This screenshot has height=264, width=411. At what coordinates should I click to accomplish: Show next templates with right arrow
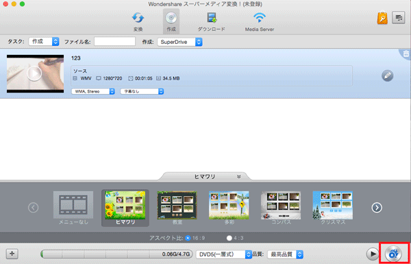coord(377,208)
